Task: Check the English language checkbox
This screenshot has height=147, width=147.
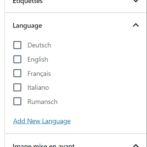Action: pos(17,59)
